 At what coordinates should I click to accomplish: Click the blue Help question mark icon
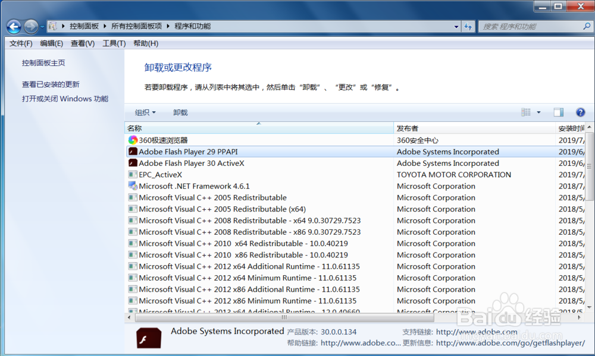pyautogui.click(x=581, y=112)
